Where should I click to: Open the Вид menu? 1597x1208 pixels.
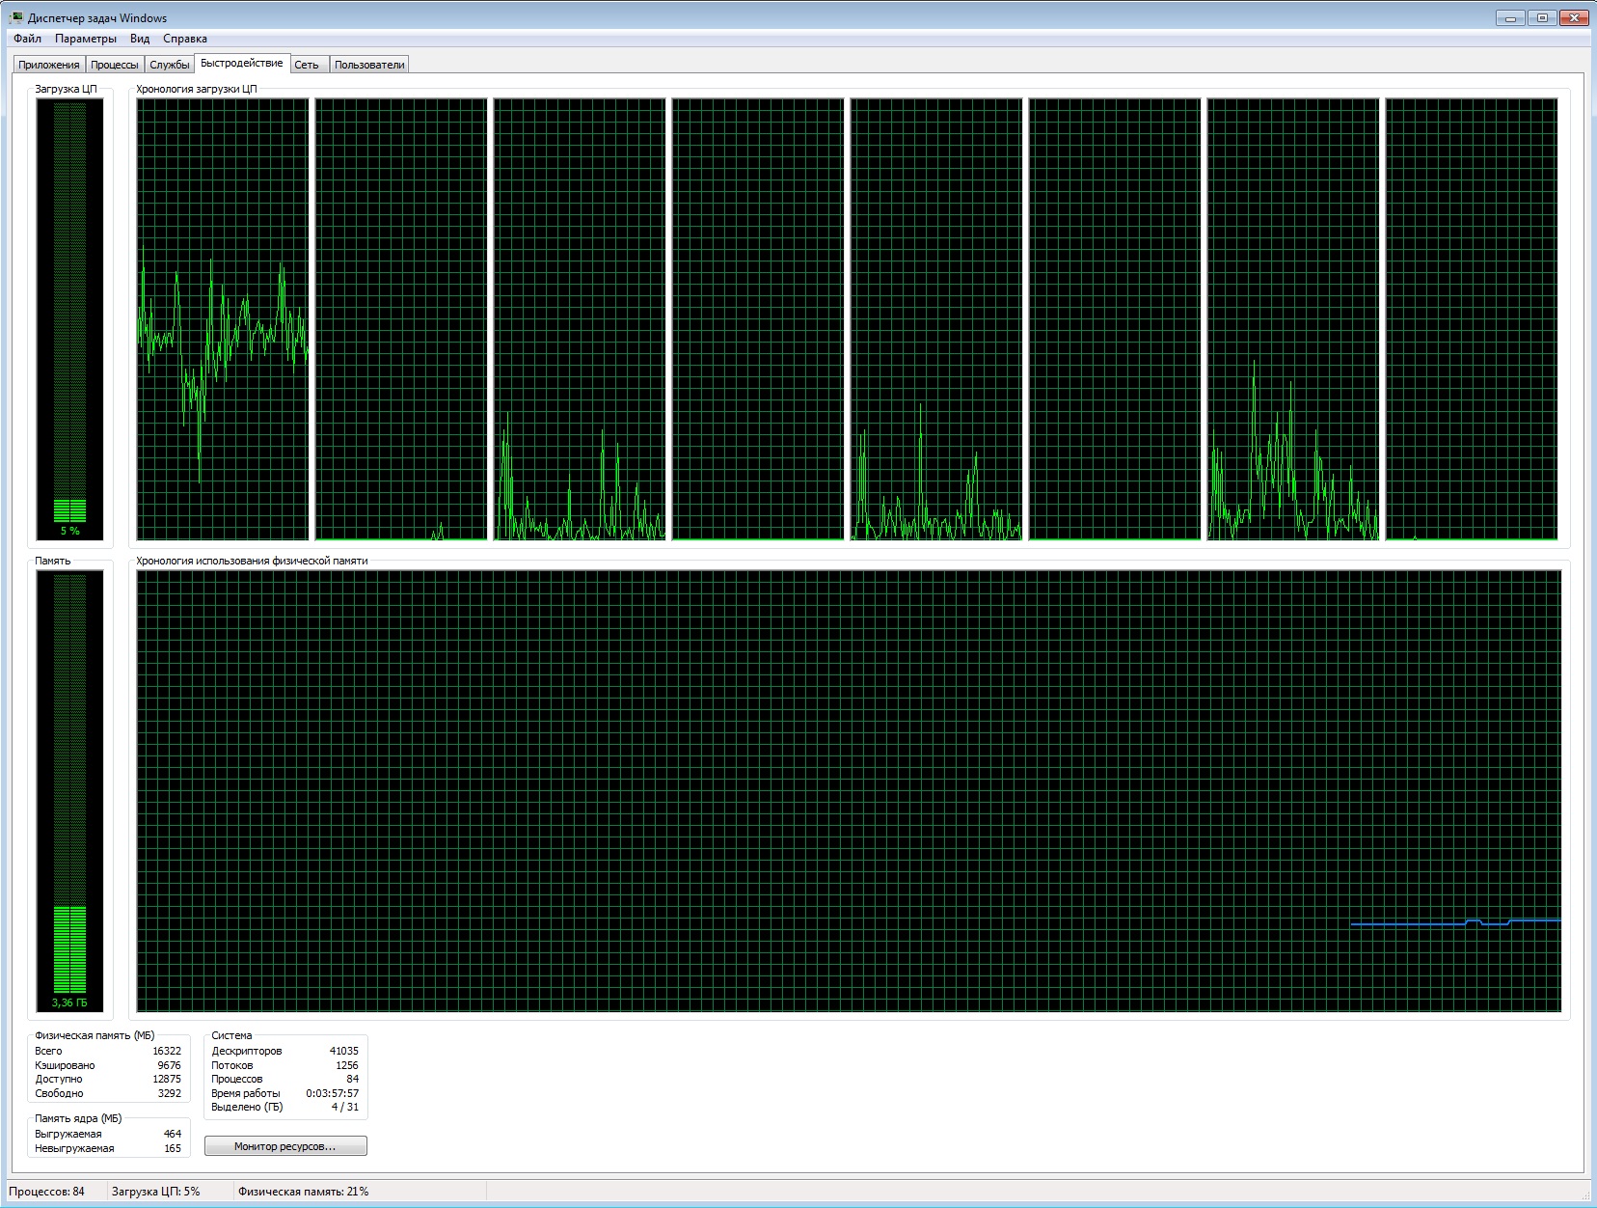coord(140,39)
